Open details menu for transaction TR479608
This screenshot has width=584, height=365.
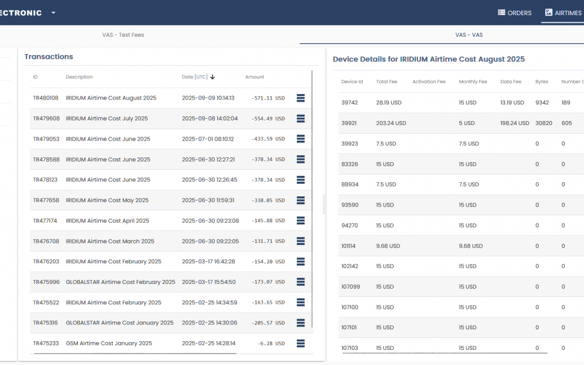click(301, 118)
